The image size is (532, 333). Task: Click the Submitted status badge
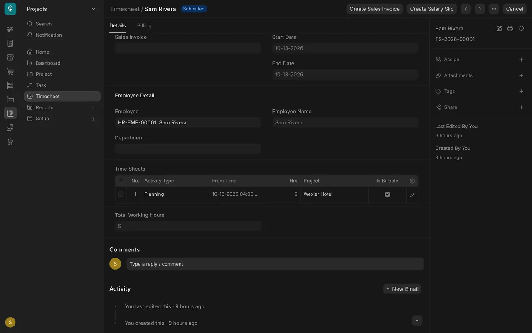coord(194,9)
